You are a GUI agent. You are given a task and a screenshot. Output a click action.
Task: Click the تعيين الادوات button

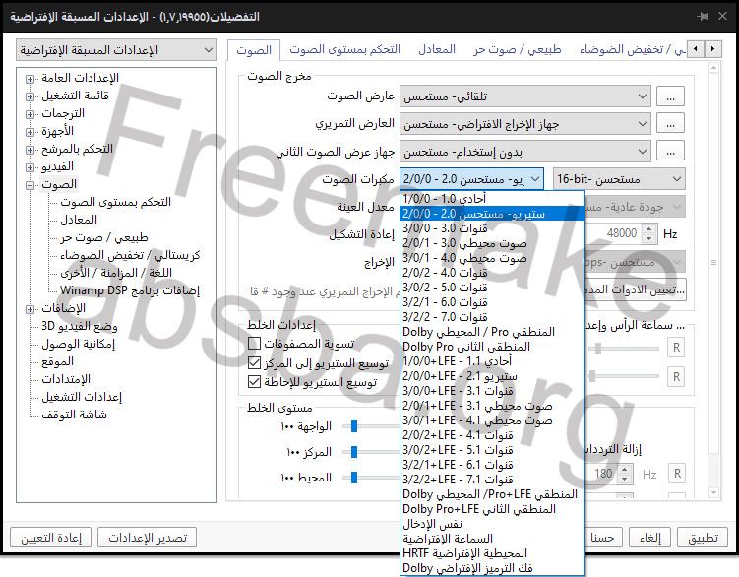pos(635,289)
